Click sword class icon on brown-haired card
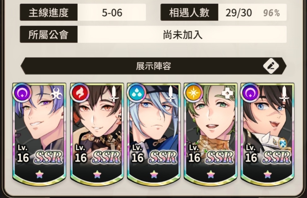307x198 pixels. 114,94
